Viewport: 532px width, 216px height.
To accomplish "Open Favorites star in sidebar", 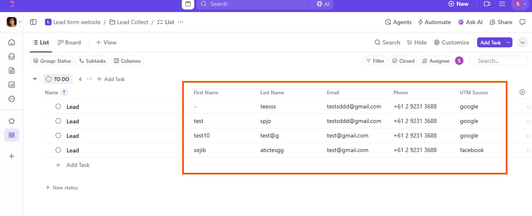I will 12,121.
